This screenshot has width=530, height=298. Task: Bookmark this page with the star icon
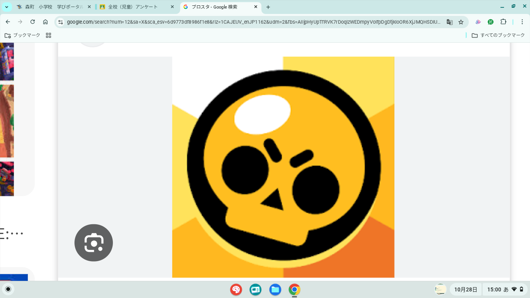point(461,22)
